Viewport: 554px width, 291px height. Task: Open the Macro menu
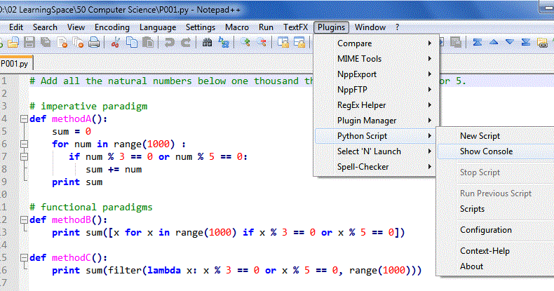pos(237,27)
